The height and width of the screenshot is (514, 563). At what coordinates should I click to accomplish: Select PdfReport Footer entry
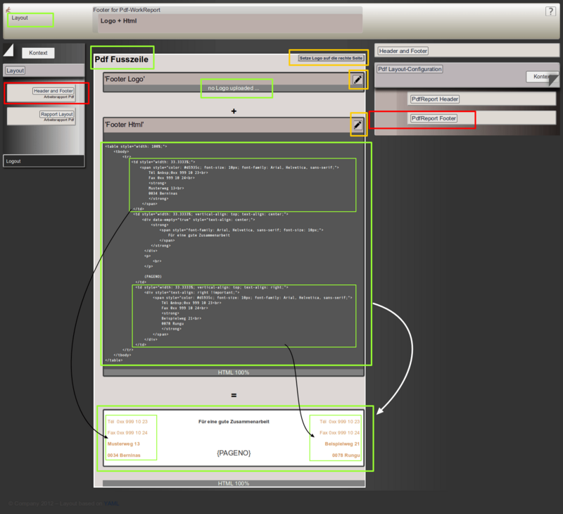tap(434, 118)
